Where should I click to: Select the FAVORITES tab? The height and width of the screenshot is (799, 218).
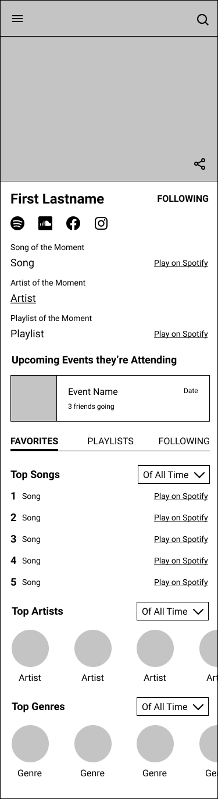click(34, 441)
